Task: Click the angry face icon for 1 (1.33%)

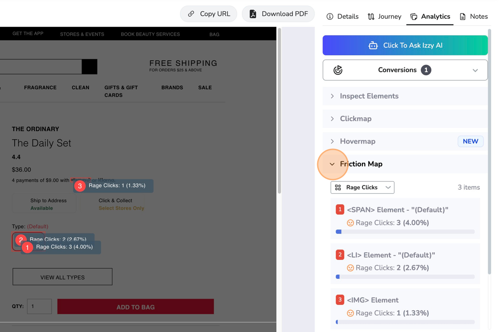Action: point(350,313)
